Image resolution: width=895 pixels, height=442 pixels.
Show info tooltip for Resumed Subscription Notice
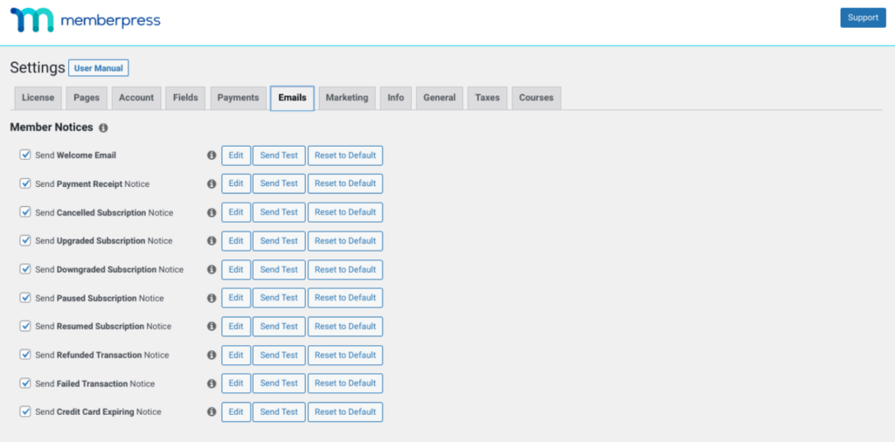point(212,326)
